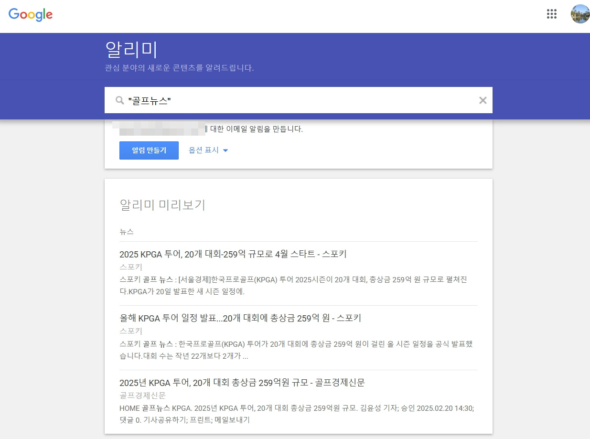The image size is (590, 439).
Task: Click the 스포키 source under the first article
Action: [x=131, y=267]
